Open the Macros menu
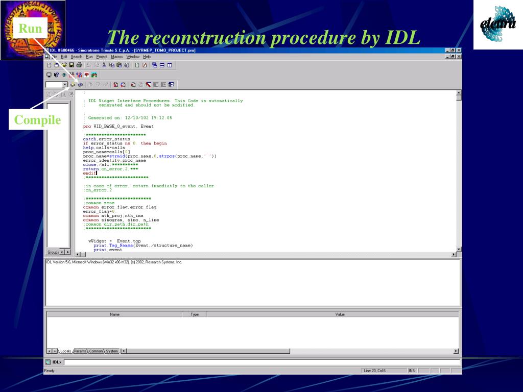Viewport: 523px width, 392px height. (117, 57)
